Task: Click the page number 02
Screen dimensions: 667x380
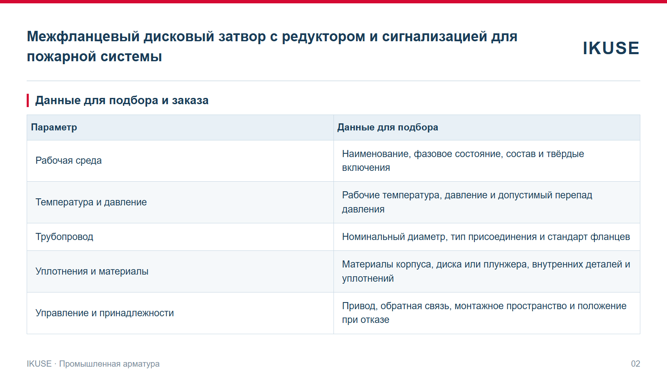Action: 635,364
